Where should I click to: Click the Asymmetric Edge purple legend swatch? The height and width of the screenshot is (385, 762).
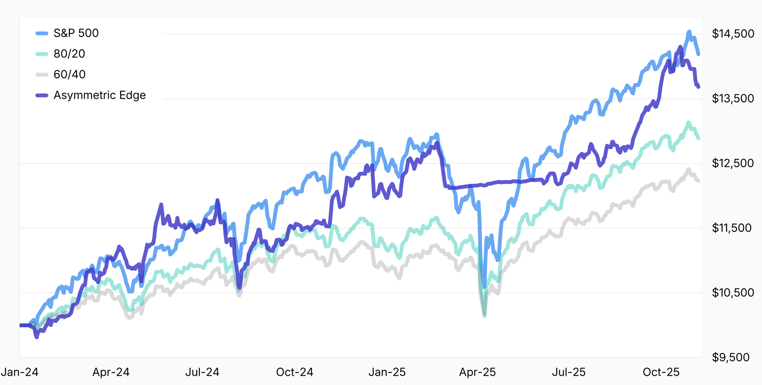[x=42, y=95]
